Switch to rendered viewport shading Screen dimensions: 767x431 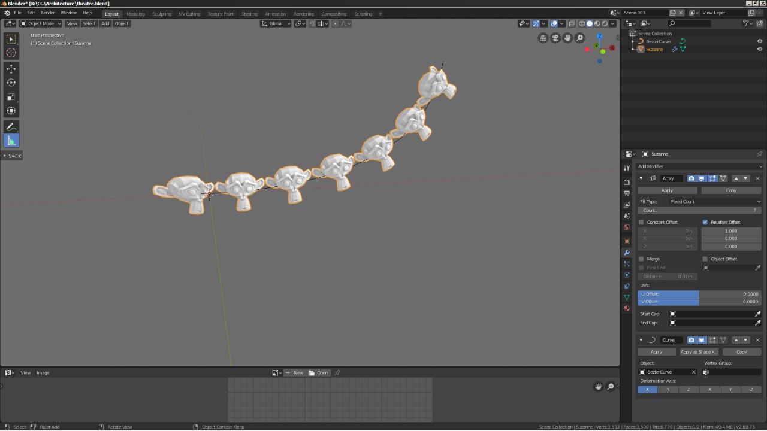pyautogui.click(x=605, y=23)
